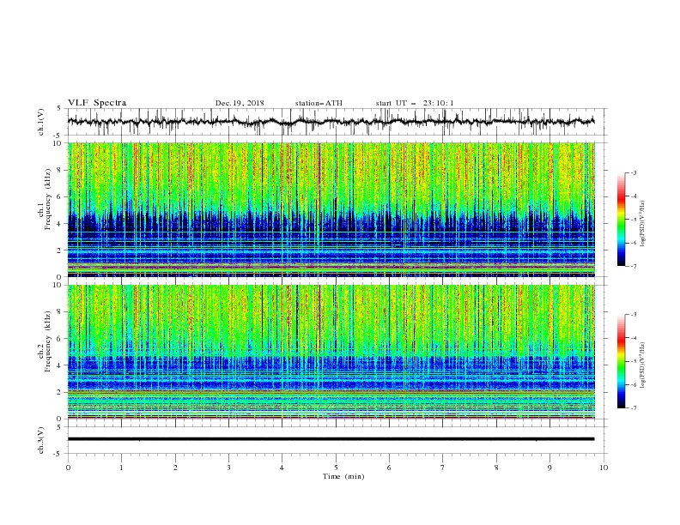Click time axis tick label "1"

click(x=121, y=468)
